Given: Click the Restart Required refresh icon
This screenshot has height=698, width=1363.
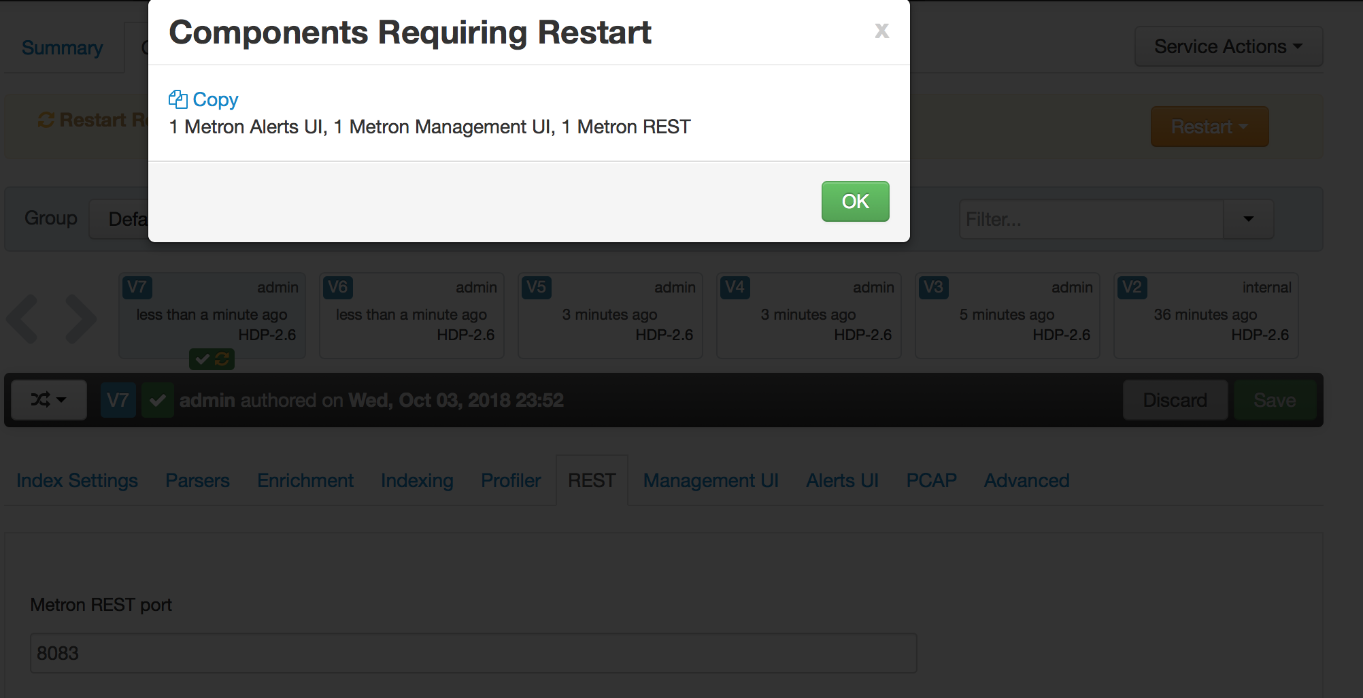Looking at the screenshot, I should [46, 120].
